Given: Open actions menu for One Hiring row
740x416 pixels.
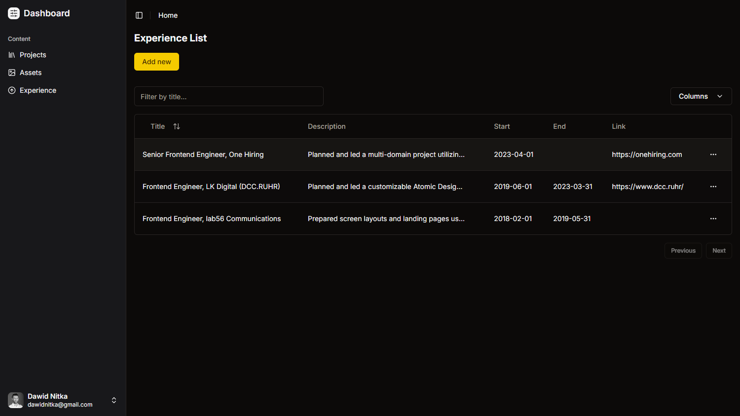Looking at the screenshot, I should [x=713, y=154].
